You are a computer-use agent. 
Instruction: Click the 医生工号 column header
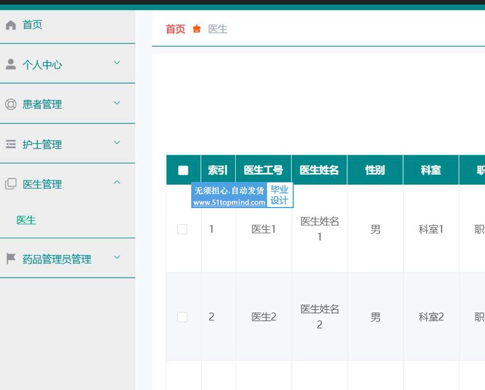(x=263, y=170)
